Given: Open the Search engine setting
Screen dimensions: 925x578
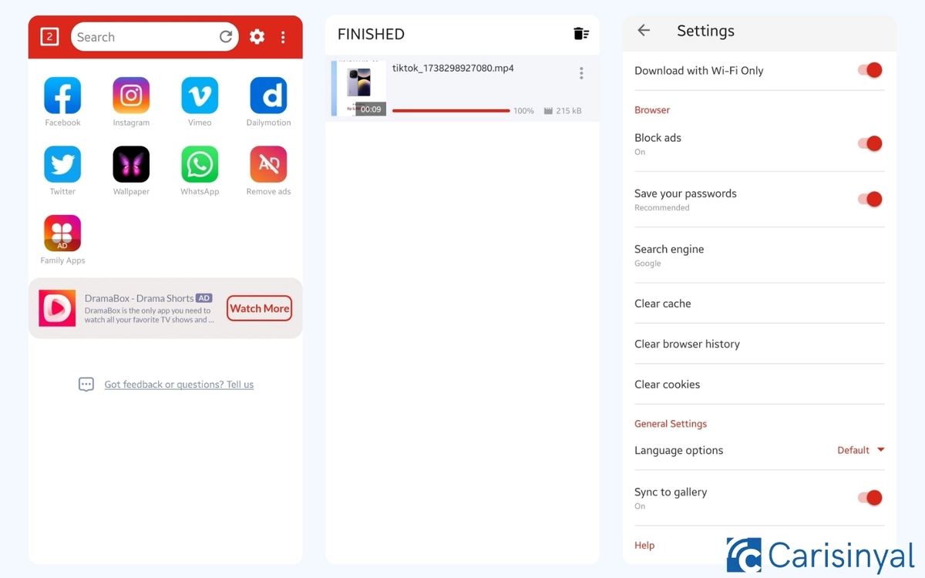Looking at the screenshot, I should point(759,255).
